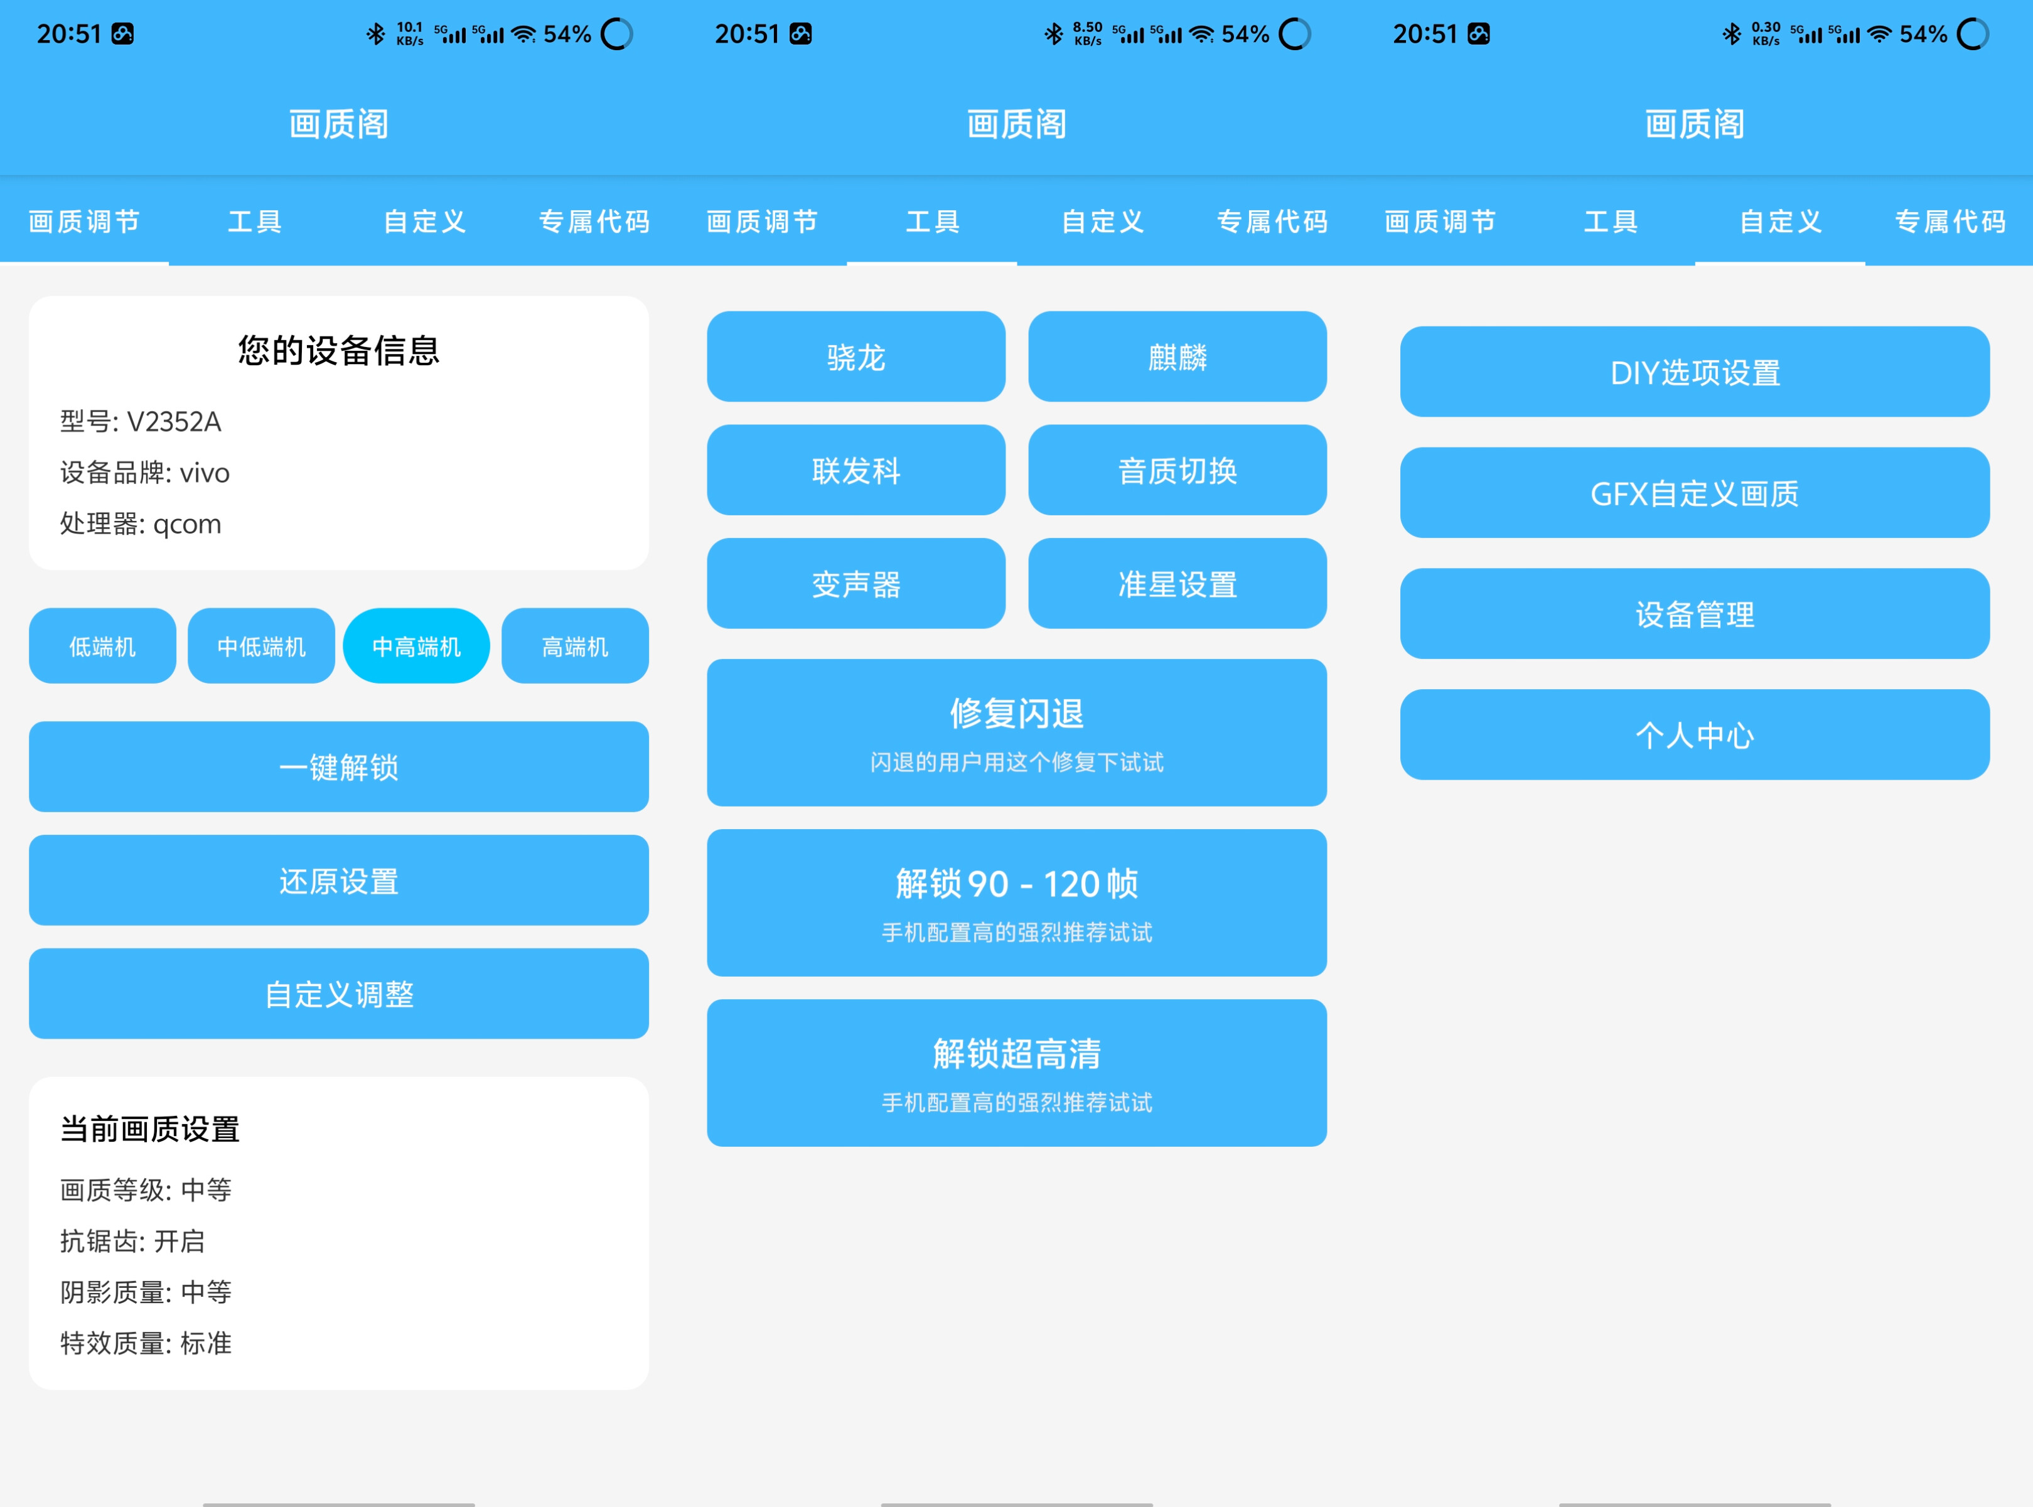Open the 音质切换 audio switcher
The height and width of the screenshot is (1507, 2033).
tap(1177, 471)
